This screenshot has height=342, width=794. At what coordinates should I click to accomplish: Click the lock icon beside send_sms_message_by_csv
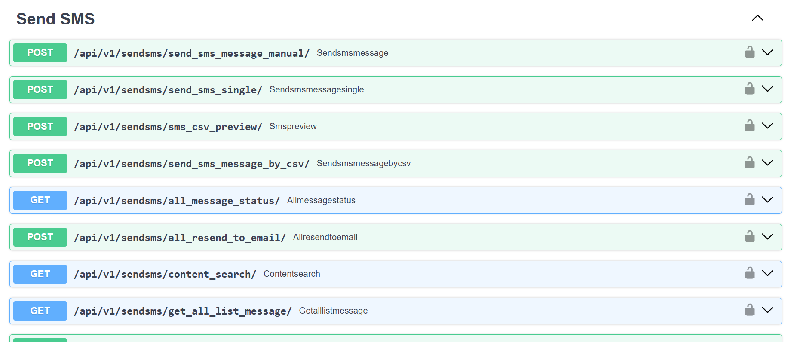[750, 163]
